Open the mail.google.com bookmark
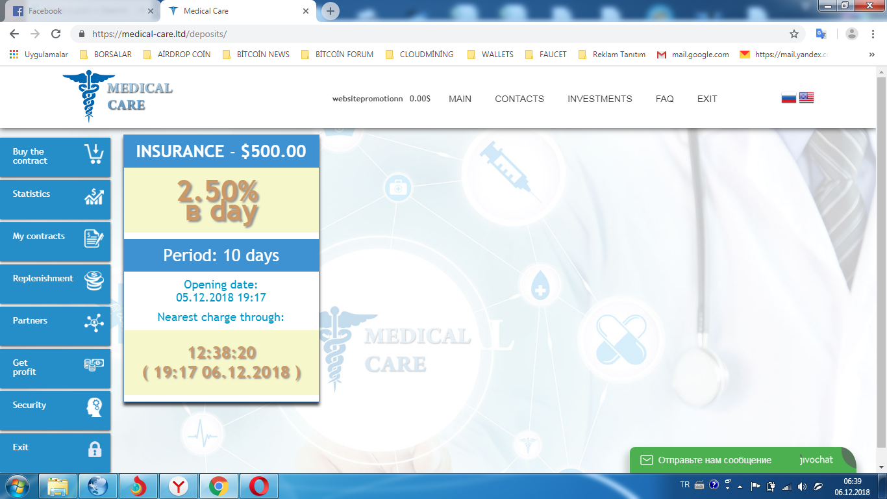Image resolution: width=887 pixels, height=499 pixels. (693, 55)
